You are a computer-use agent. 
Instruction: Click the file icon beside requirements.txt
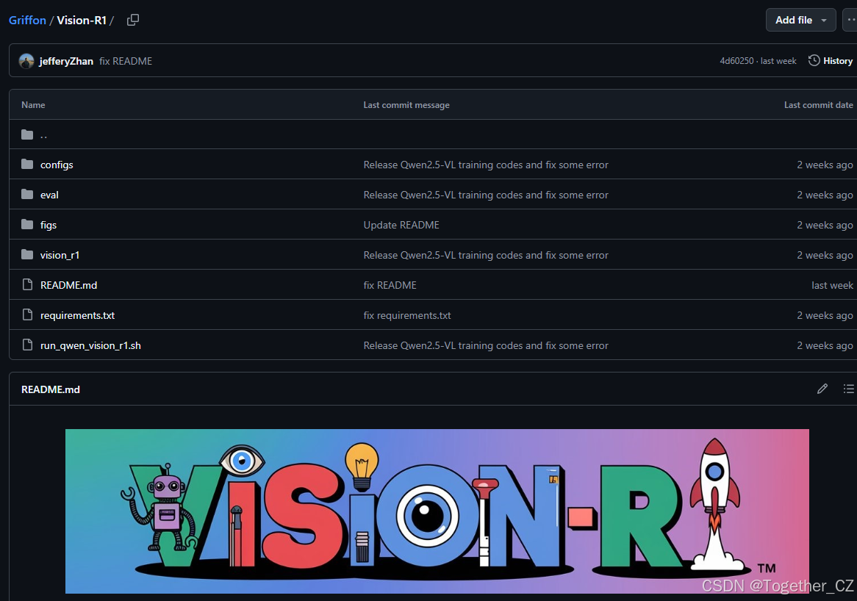(x=26, y=314)
